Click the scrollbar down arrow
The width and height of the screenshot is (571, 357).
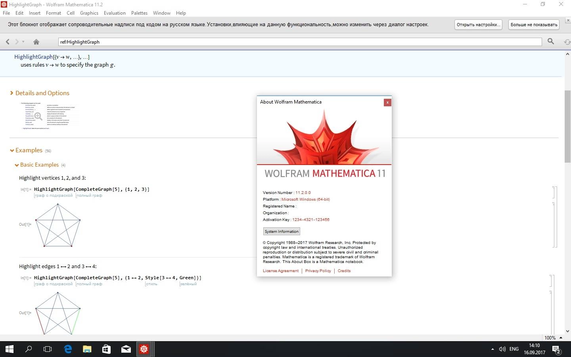pyautogui.click(x=567, y=331)
